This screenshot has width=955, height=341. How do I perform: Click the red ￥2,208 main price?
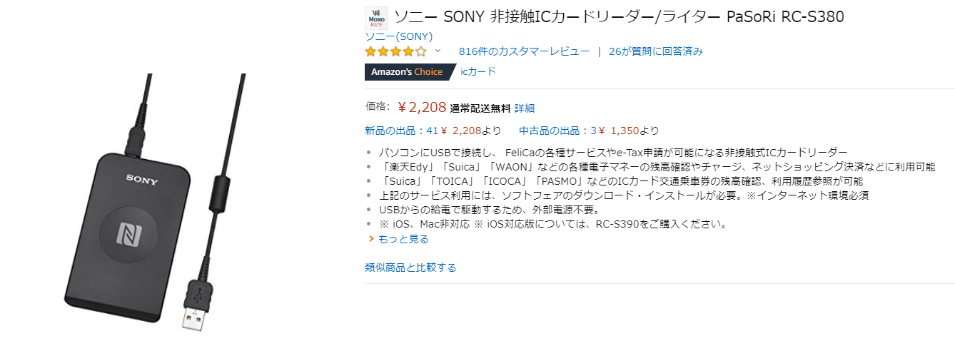pyautogui.click(x=422, y=108)
